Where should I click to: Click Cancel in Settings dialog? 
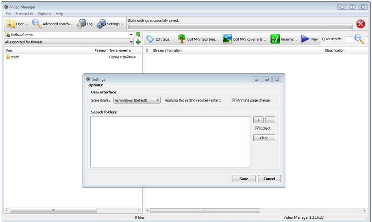(269, 179)
